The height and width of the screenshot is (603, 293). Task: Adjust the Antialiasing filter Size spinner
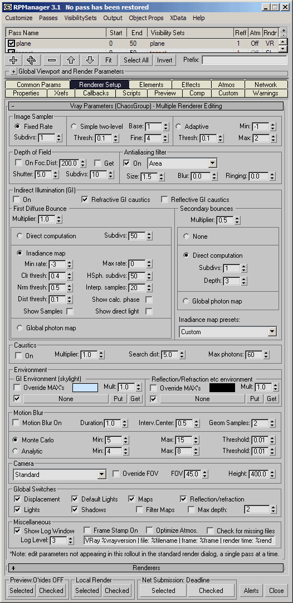(x=162, y=177)
